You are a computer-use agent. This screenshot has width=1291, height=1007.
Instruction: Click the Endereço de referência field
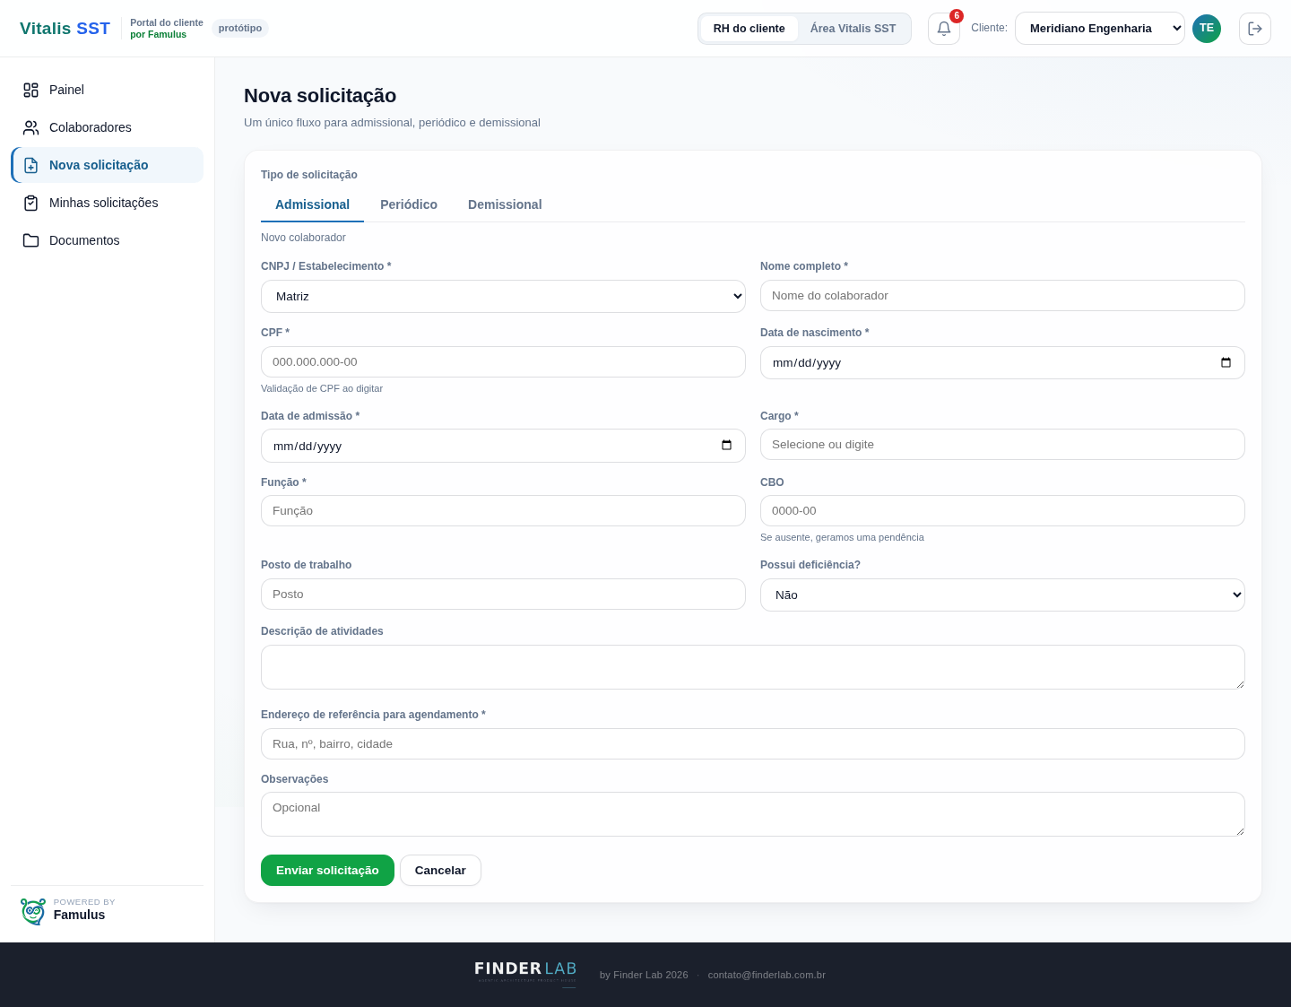pos(753,744)
